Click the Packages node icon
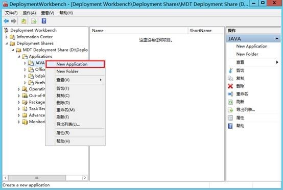 tap(25, 102)
